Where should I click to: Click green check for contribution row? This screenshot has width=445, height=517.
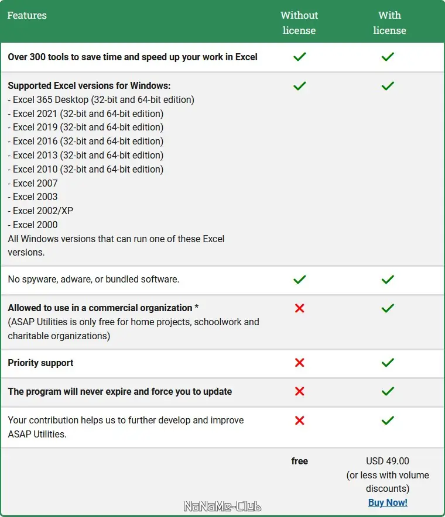(388, 420)
